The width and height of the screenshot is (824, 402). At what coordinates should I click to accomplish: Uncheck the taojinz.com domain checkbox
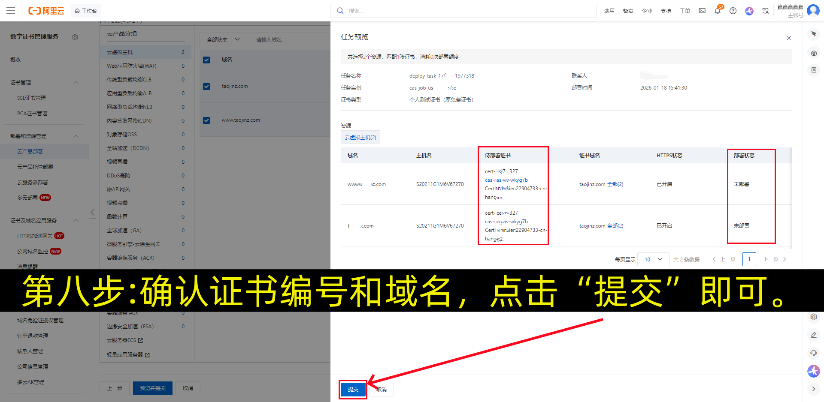click(x=206, y=86)
